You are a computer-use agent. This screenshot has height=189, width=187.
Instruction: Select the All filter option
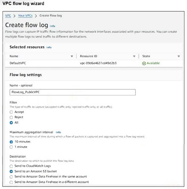(11, 123)
